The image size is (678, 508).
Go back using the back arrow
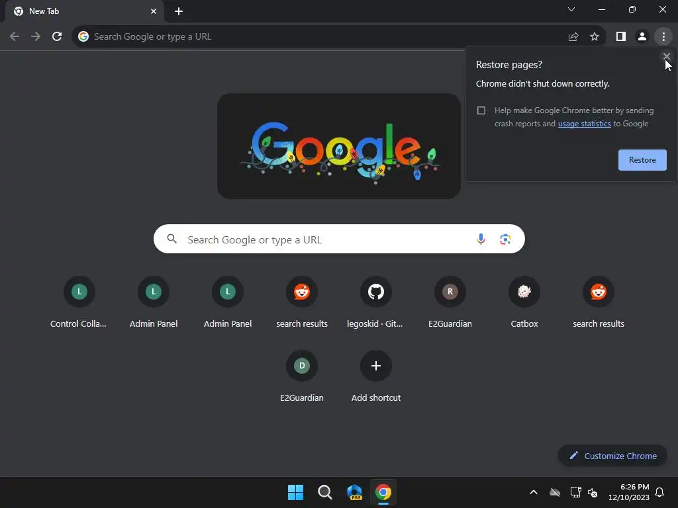(x=15, y=37)
